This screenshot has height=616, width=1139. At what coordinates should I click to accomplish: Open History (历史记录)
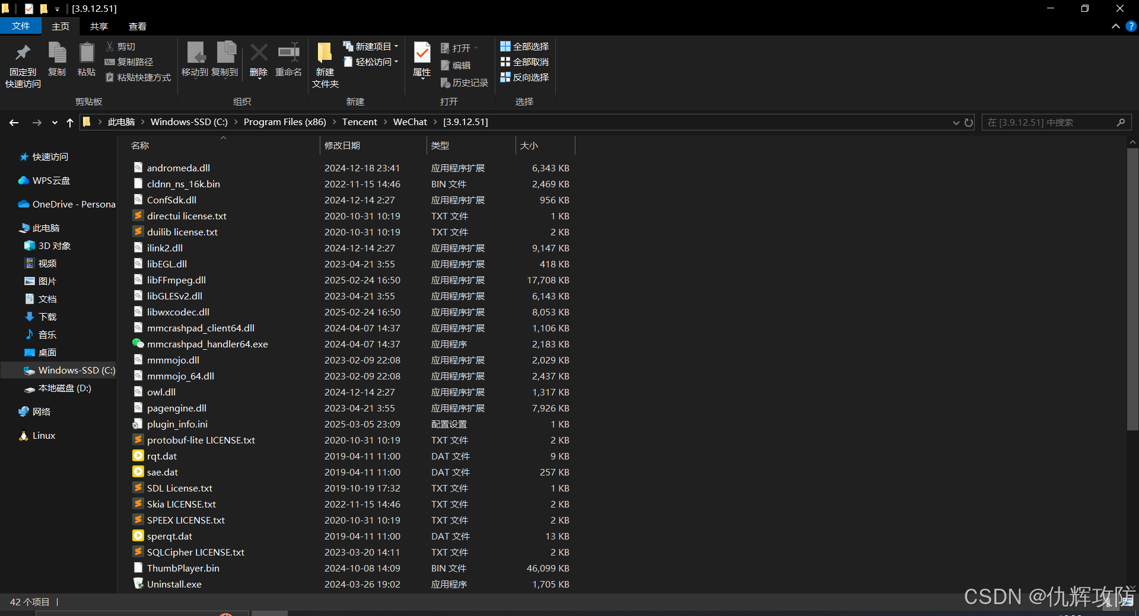click(464, 82)
